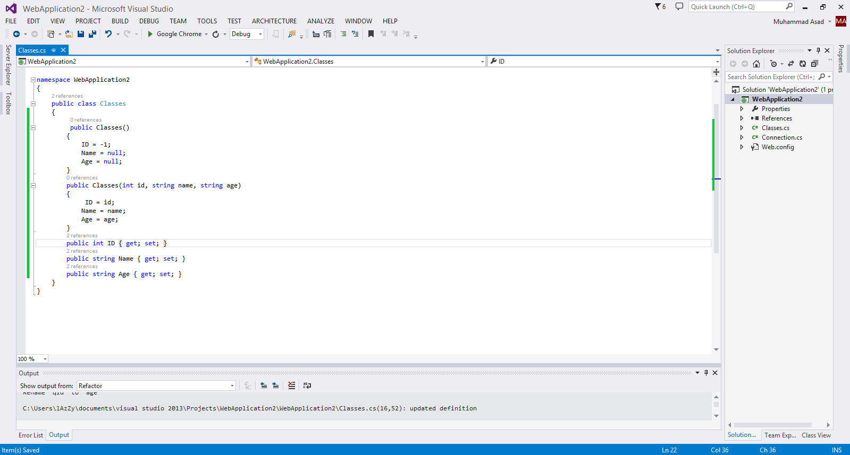Select Connection.cs in Solution Explorer

(781, 138)
